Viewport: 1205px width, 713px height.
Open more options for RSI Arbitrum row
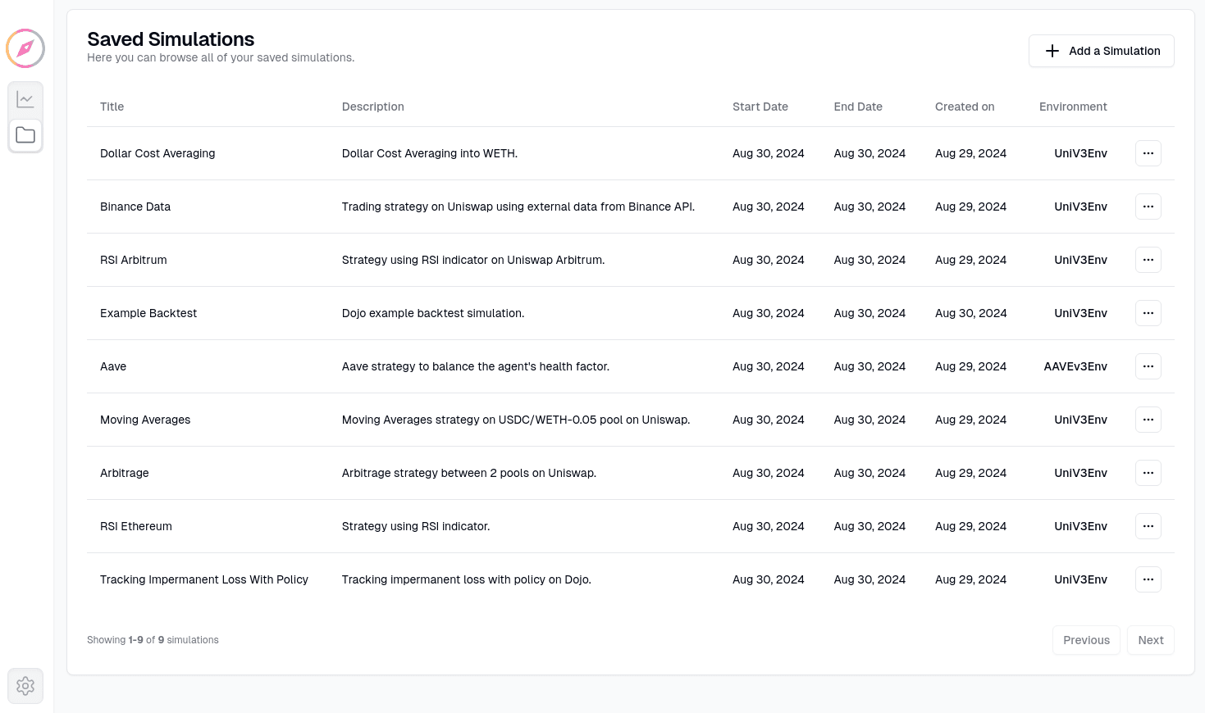1148,260
